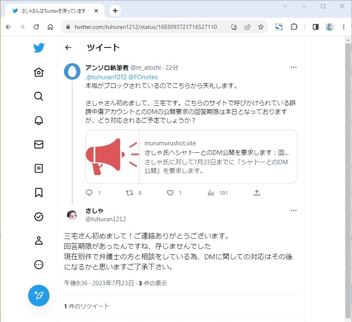This screenshot has height=322, width=352.
Task: Bookmark this page with star icon
Action: (261, 27)
